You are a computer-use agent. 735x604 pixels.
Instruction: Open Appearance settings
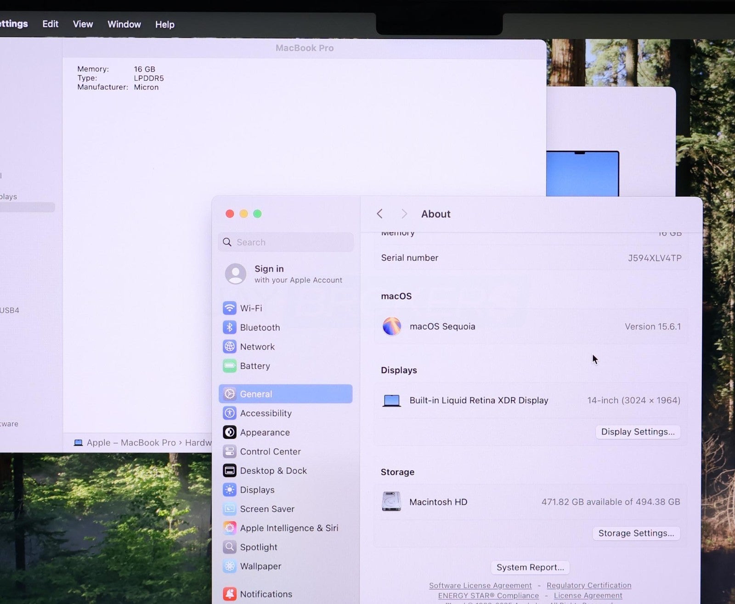click(x=265, y=432)
